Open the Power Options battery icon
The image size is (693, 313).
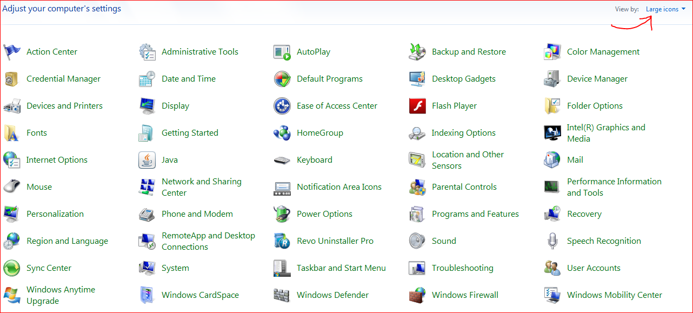point(282,214)
